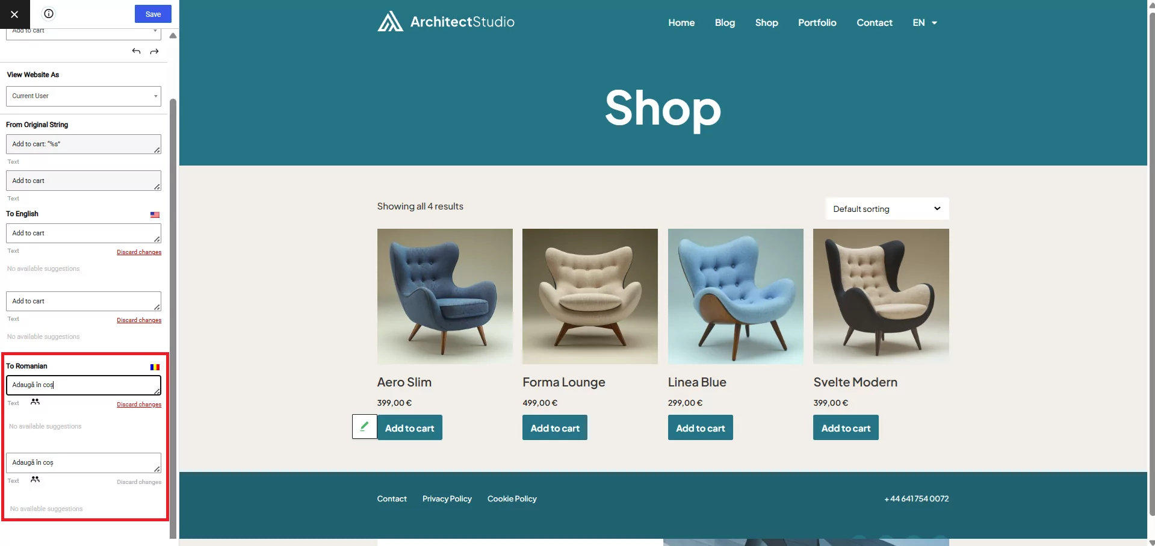Open the Portfolio menu item
The height and width of the screenshot is (546, 1155).
coord(817,23)
